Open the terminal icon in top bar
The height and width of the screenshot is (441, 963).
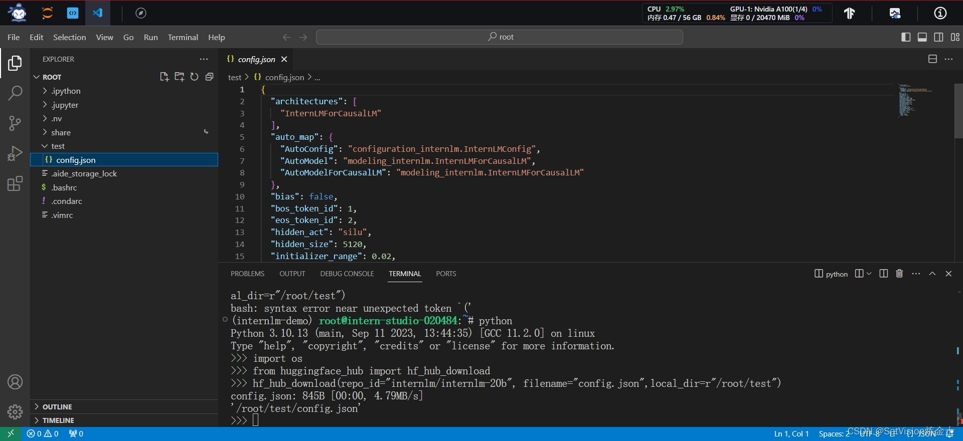(73, 13)
